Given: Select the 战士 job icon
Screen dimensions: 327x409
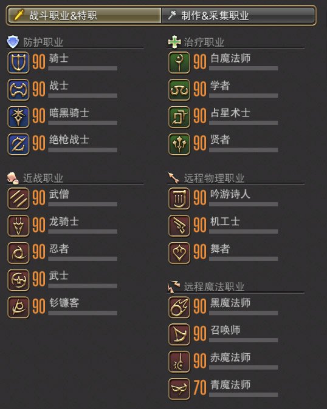Looking at the screenshot, I should (18, 90).
